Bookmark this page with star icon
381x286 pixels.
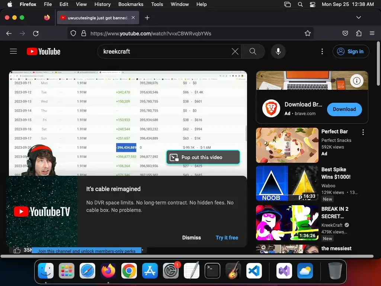click(x=308, y=33)
